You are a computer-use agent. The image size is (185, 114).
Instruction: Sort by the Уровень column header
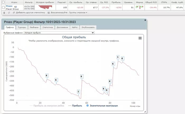[128, 2]
